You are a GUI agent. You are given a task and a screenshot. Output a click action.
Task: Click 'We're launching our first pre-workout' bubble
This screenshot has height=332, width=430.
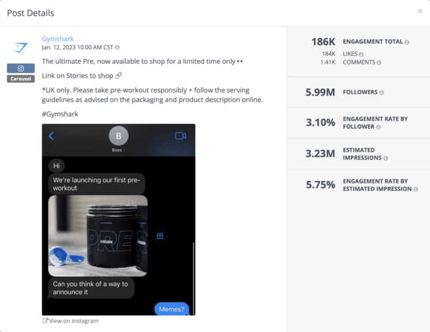click(x=96, y=184)
